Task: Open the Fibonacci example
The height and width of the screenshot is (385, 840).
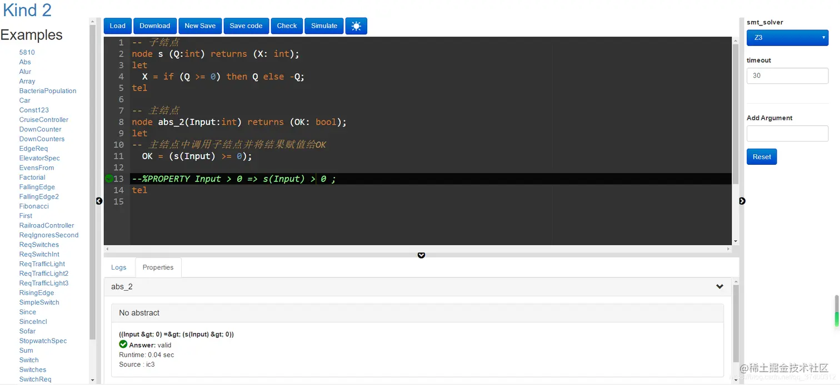Action: point(34,206)
